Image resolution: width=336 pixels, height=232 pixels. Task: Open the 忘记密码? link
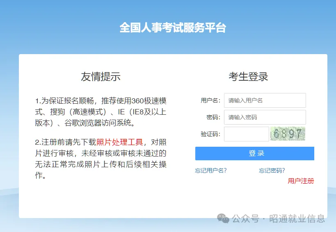click(x=272, y=171)
